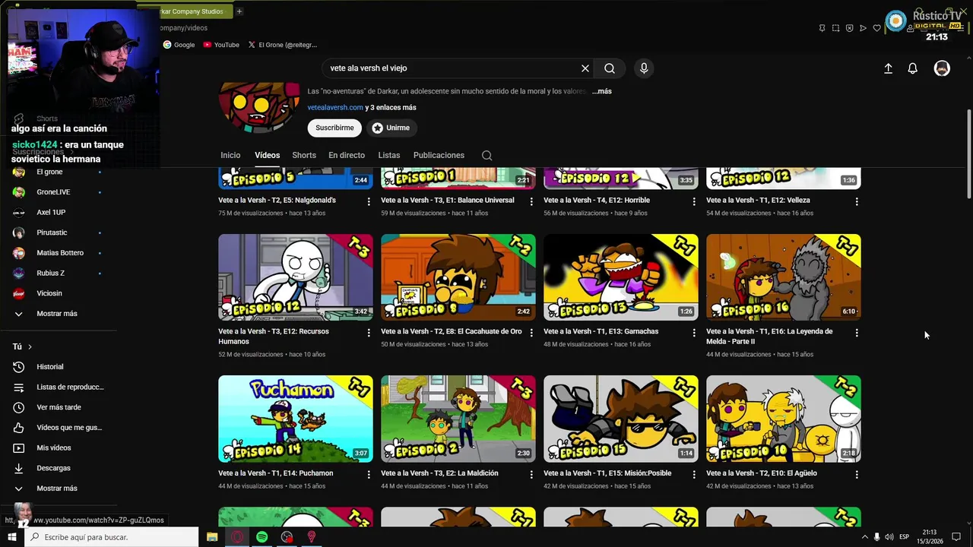Viewport: 973px width, 547px height.
Task: Click the browser player arrow icon
Action: (863, 28)
